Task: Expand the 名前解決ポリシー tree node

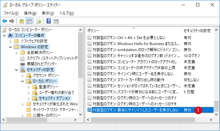Action: [x=17, y=53]
